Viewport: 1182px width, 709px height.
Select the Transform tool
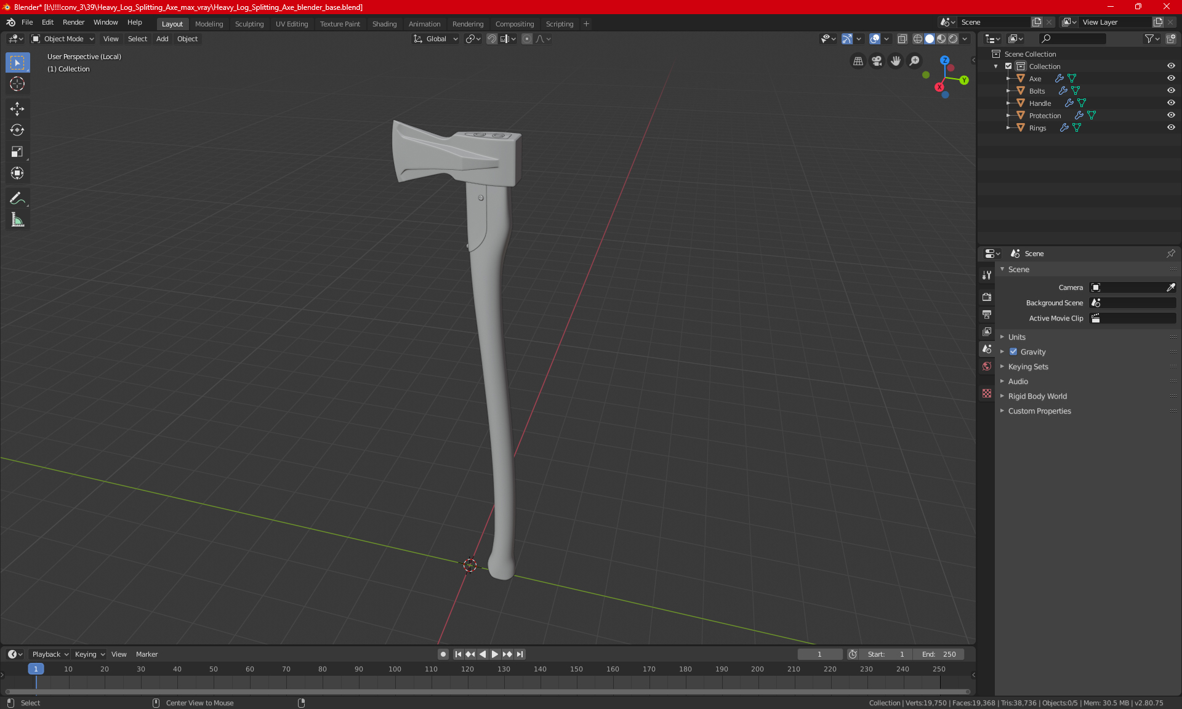click(x=17, y=173)
